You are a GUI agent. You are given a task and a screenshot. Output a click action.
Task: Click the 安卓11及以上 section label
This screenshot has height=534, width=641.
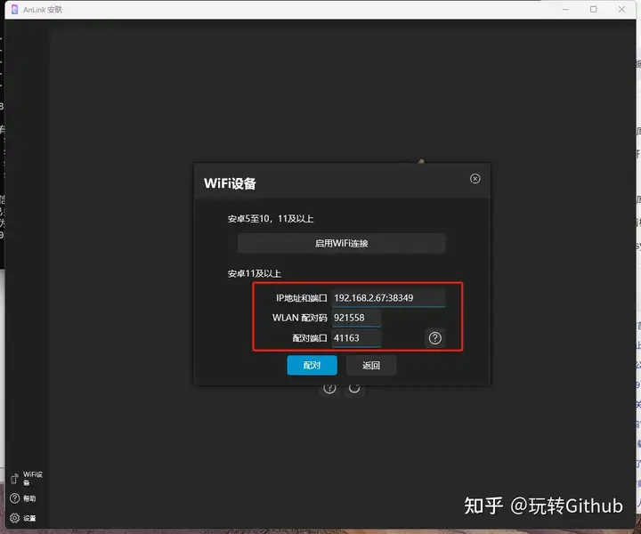[x=255, y=272]
